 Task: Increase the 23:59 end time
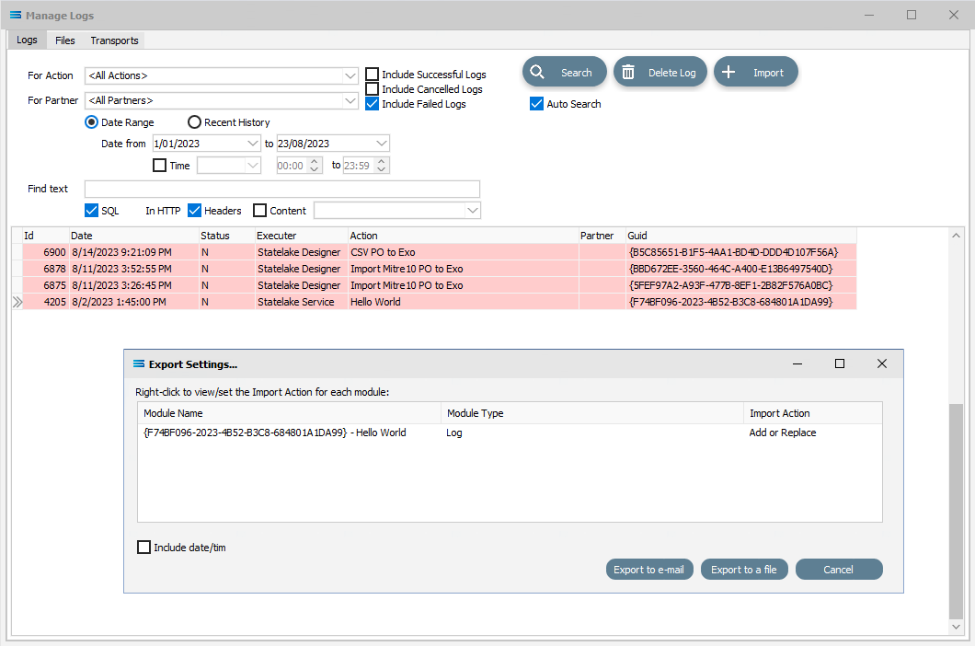[x=382, y=161]
